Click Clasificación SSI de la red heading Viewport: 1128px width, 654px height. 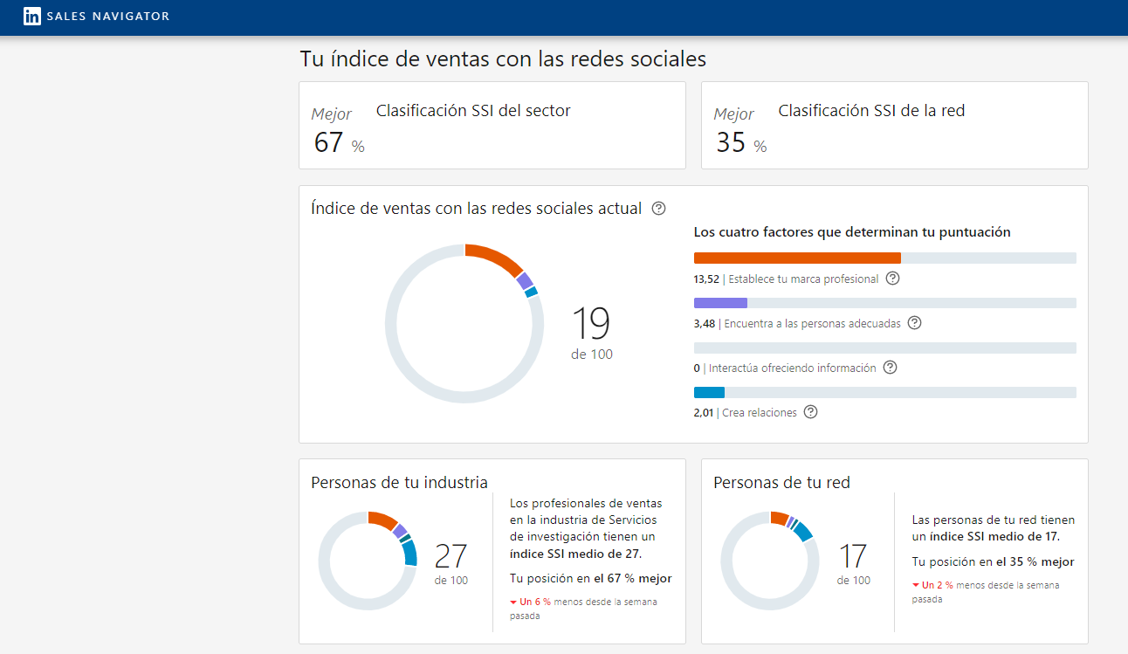point(871,111)
